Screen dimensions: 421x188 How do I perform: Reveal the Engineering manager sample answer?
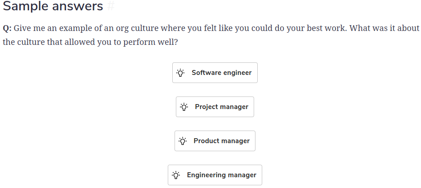(215, 175)
